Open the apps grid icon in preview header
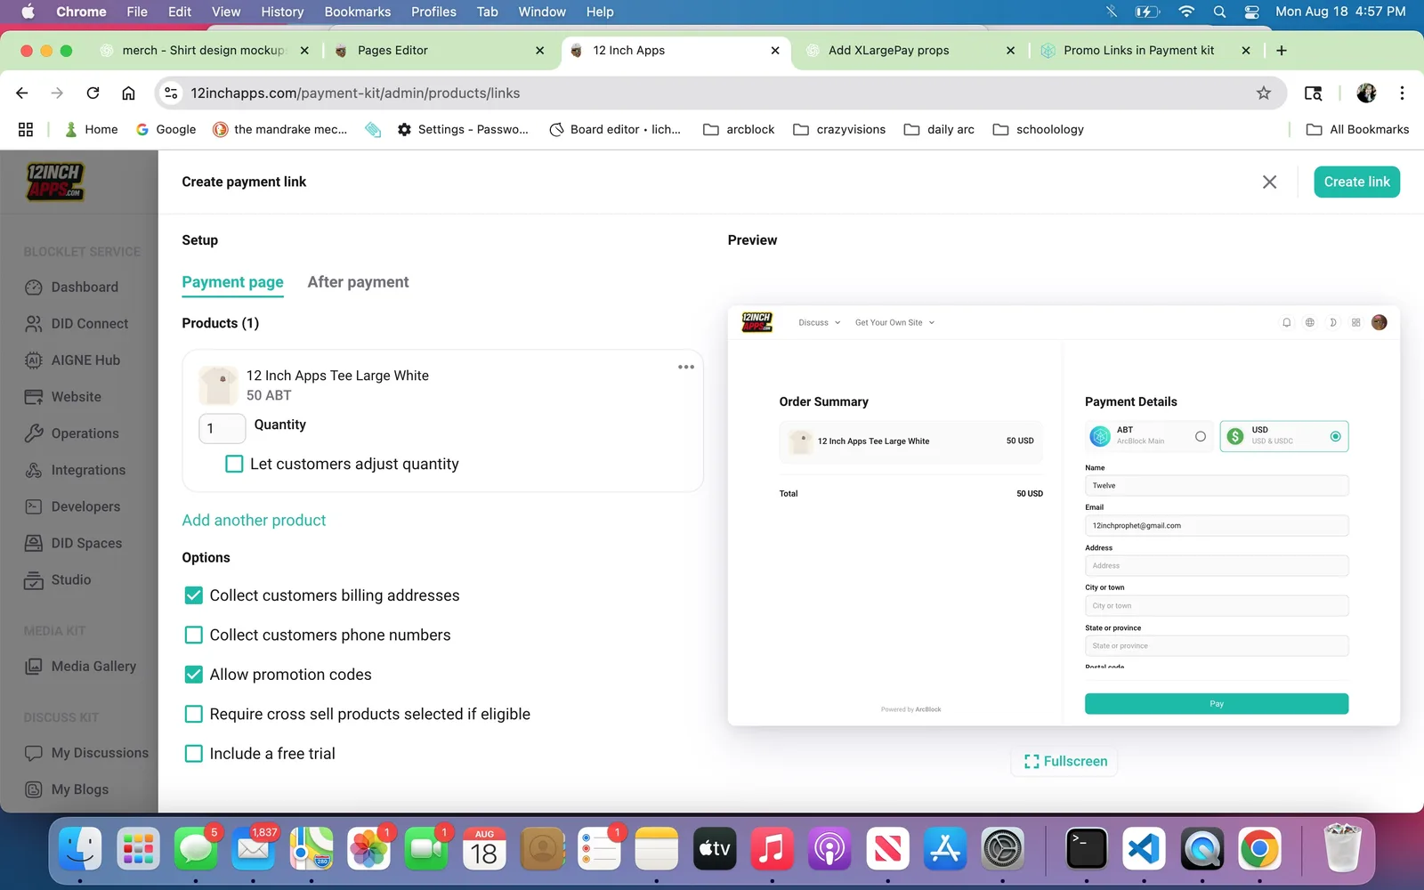 (1355, 322)
